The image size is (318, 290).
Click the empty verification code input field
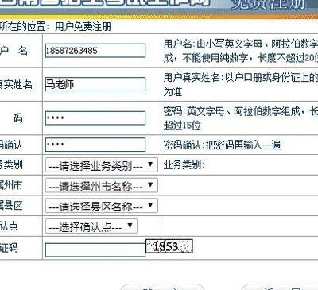point(95,250)
